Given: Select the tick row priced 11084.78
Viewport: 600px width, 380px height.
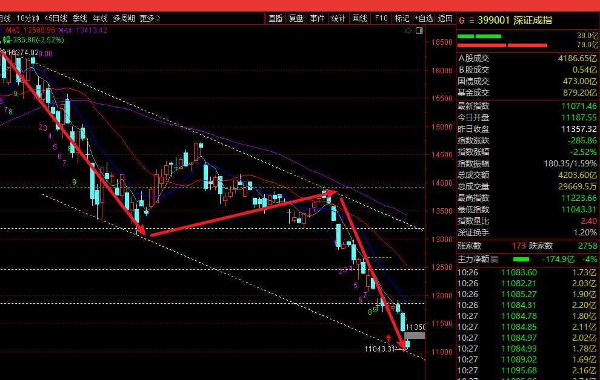Looking at the screenshot, I should (x=528, y=316).
